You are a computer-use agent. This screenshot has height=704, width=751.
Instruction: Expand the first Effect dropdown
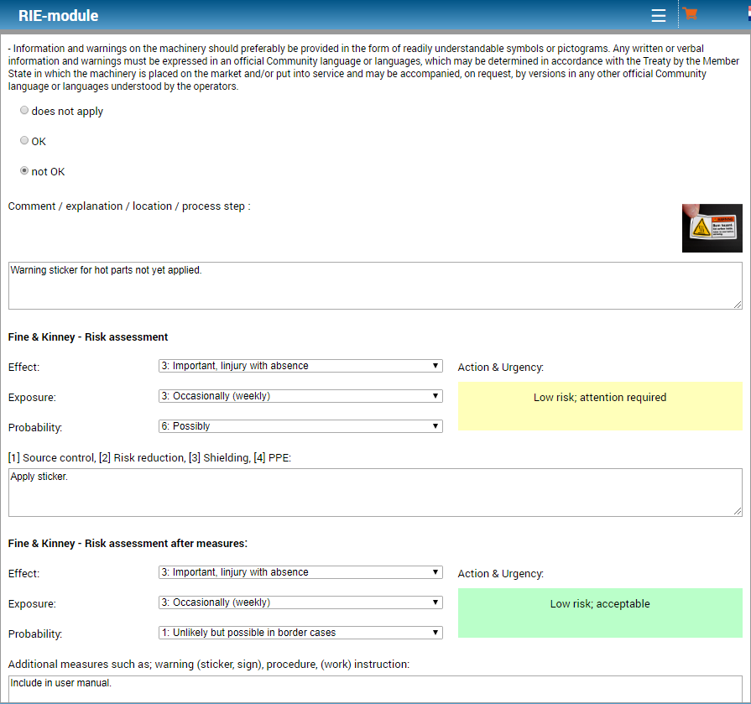click(300, 366)
